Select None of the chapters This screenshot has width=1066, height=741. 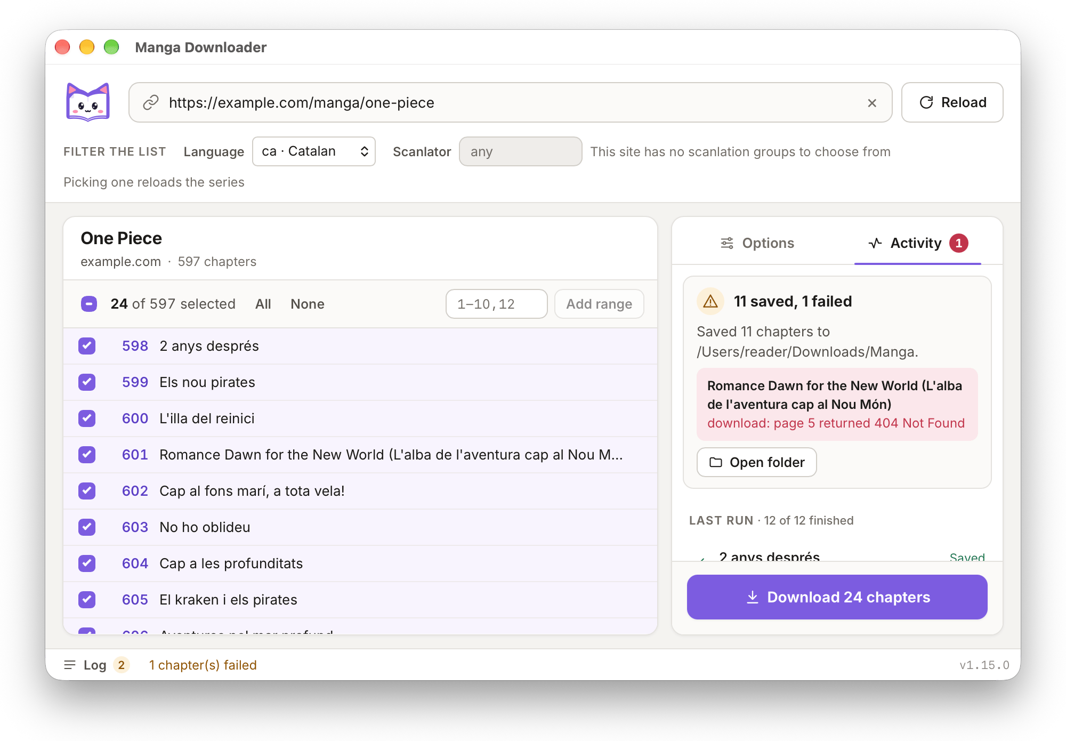point(308,304)
